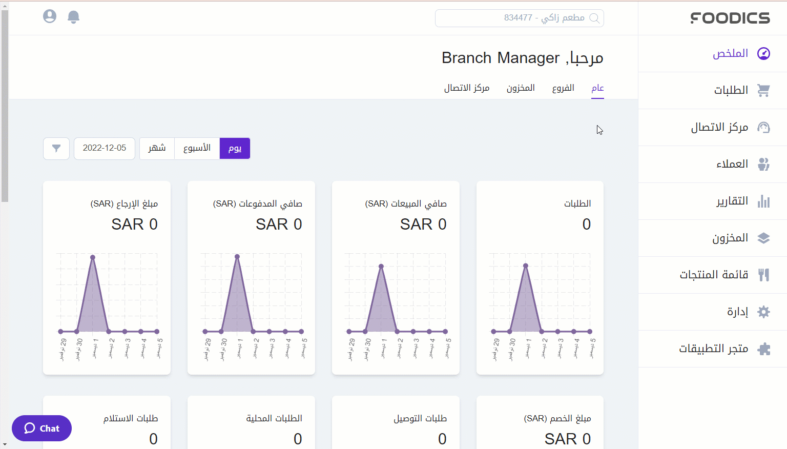This screenshot has width=787, height=449.
Task: Click the scrollbar down arrow
Action: click(5, 444)
